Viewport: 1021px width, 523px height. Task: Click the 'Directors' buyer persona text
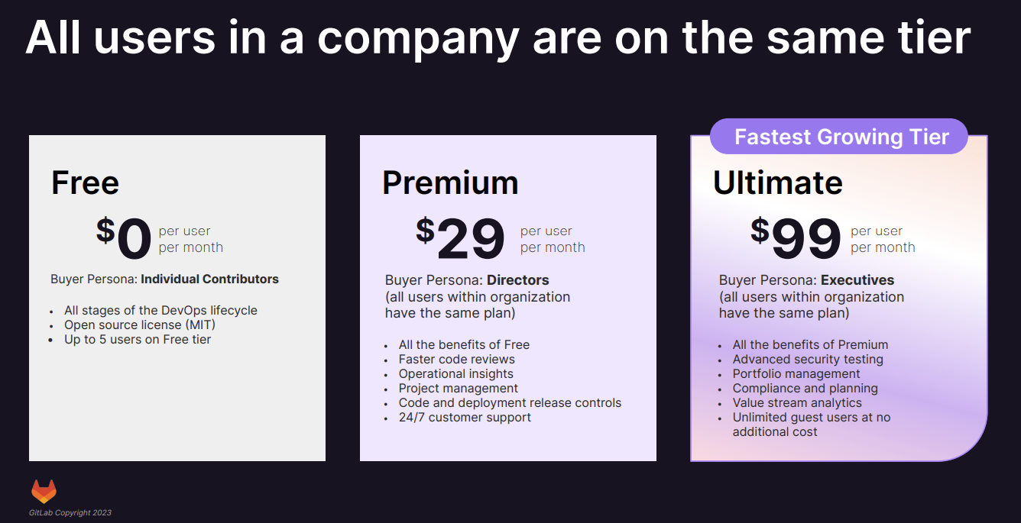pyautogui.click(x=517, y=280)
